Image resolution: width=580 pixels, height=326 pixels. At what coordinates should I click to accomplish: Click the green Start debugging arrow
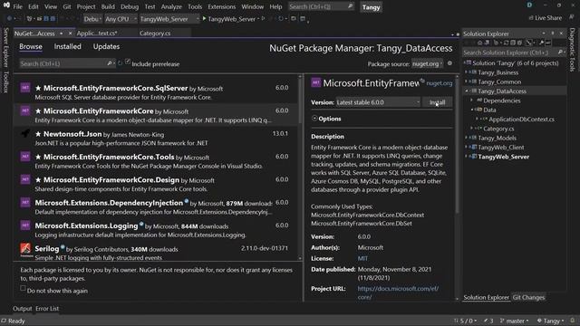[204, 18]
